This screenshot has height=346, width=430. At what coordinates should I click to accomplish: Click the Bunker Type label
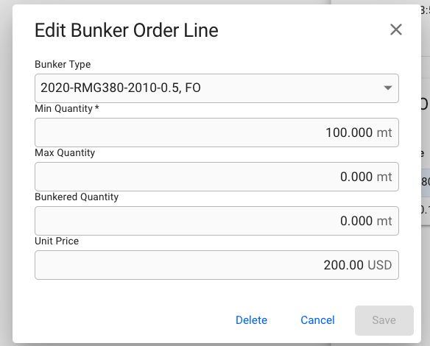(63, 65)
